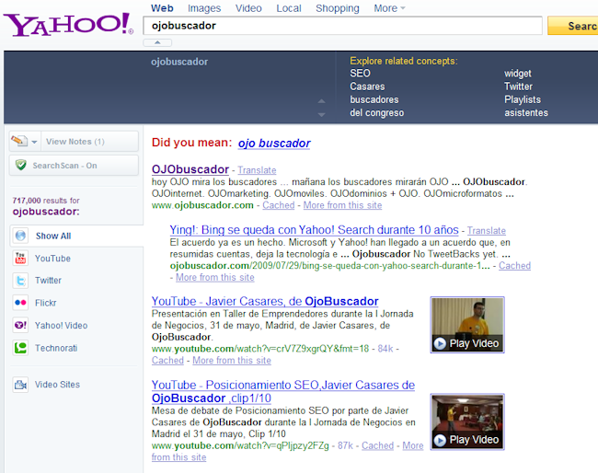
Task: Select the Show All filter label
Action: pyautogui.click(x=53, y=236)
